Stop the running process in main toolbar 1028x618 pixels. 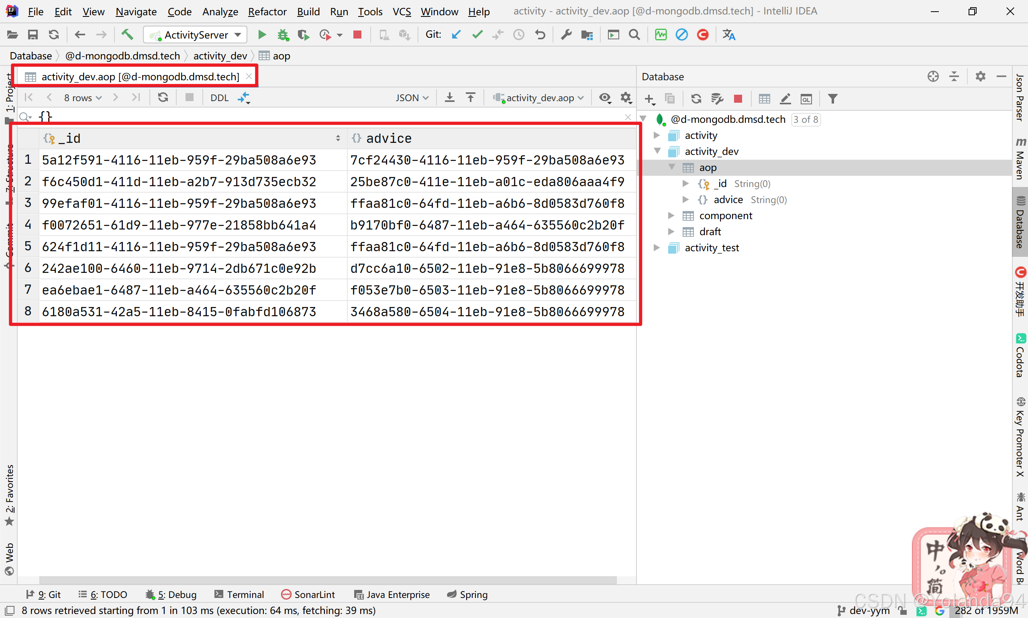(x=357, y=35)
